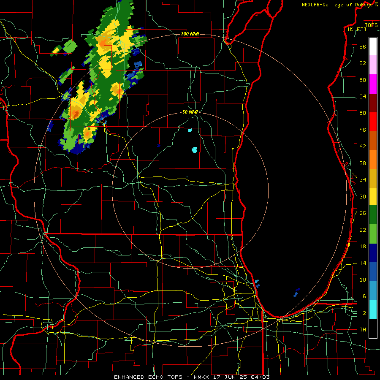Select the dark green legend swatch
Image resolution: width=380 pixels, height=380 pixels.
tap(373, 215)
